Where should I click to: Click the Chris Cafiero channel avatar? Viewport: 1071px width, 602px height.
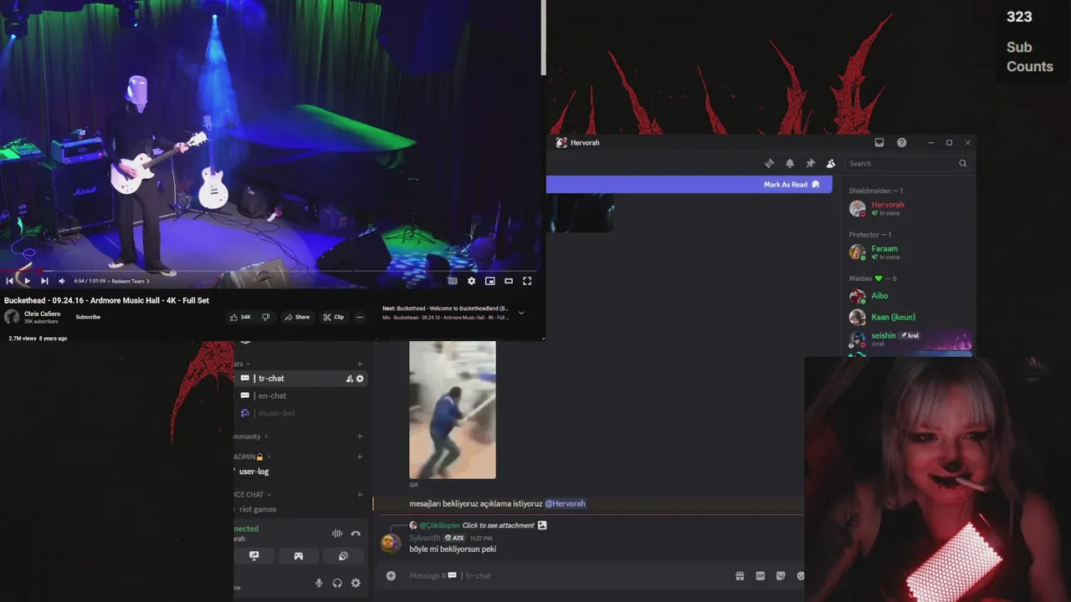point(12,317)
